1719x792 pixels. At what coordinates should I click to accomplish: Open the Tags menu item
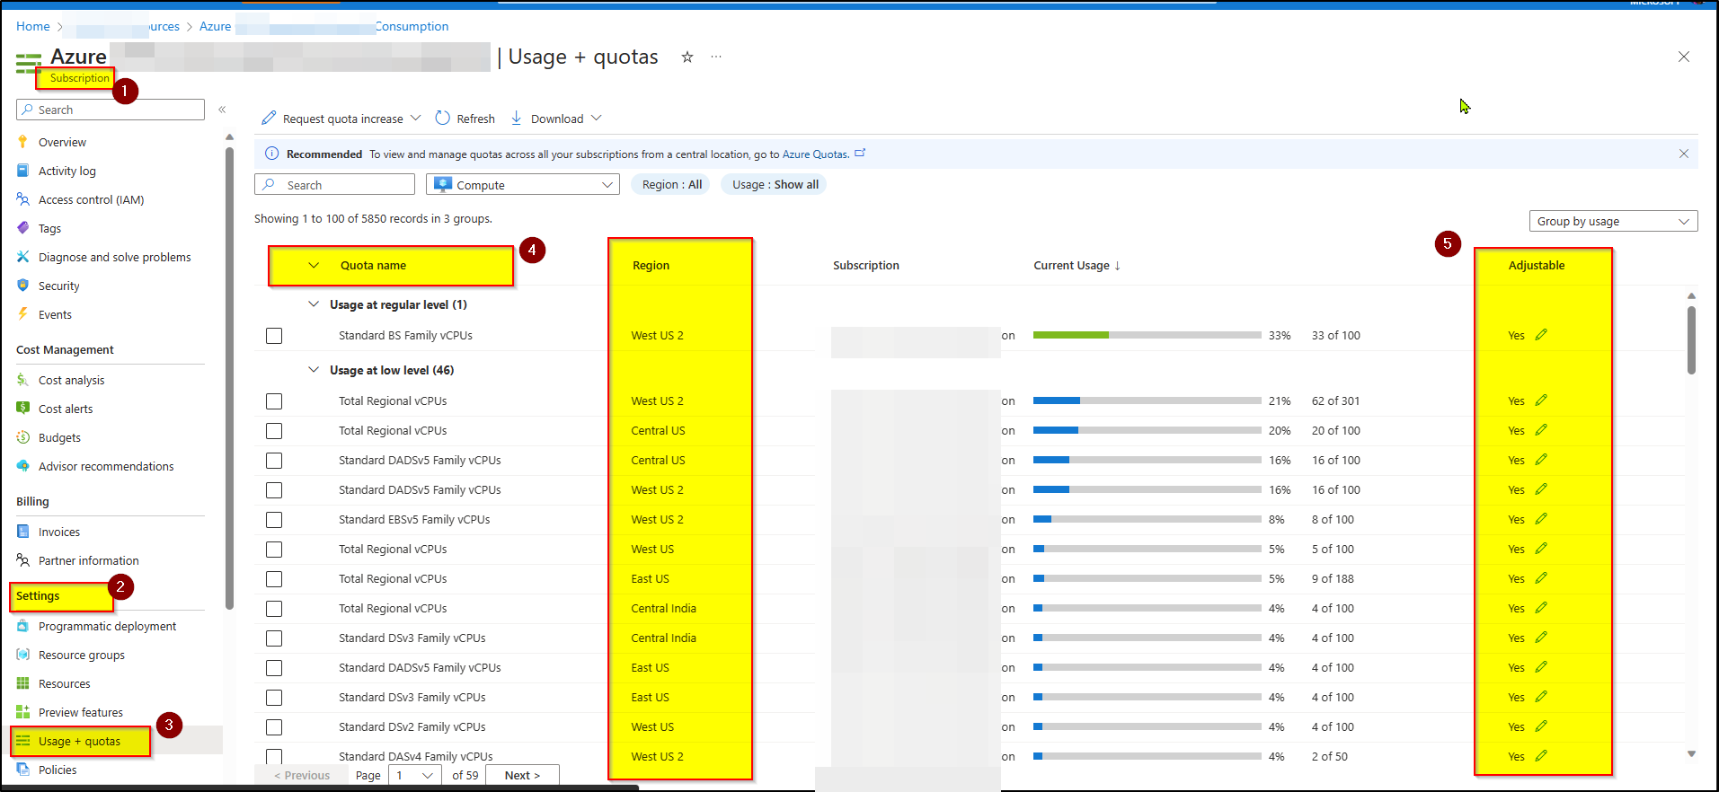point(49,228)
